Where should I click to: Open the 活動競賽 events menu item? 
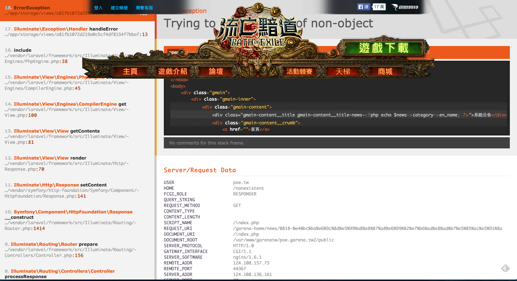299,72
